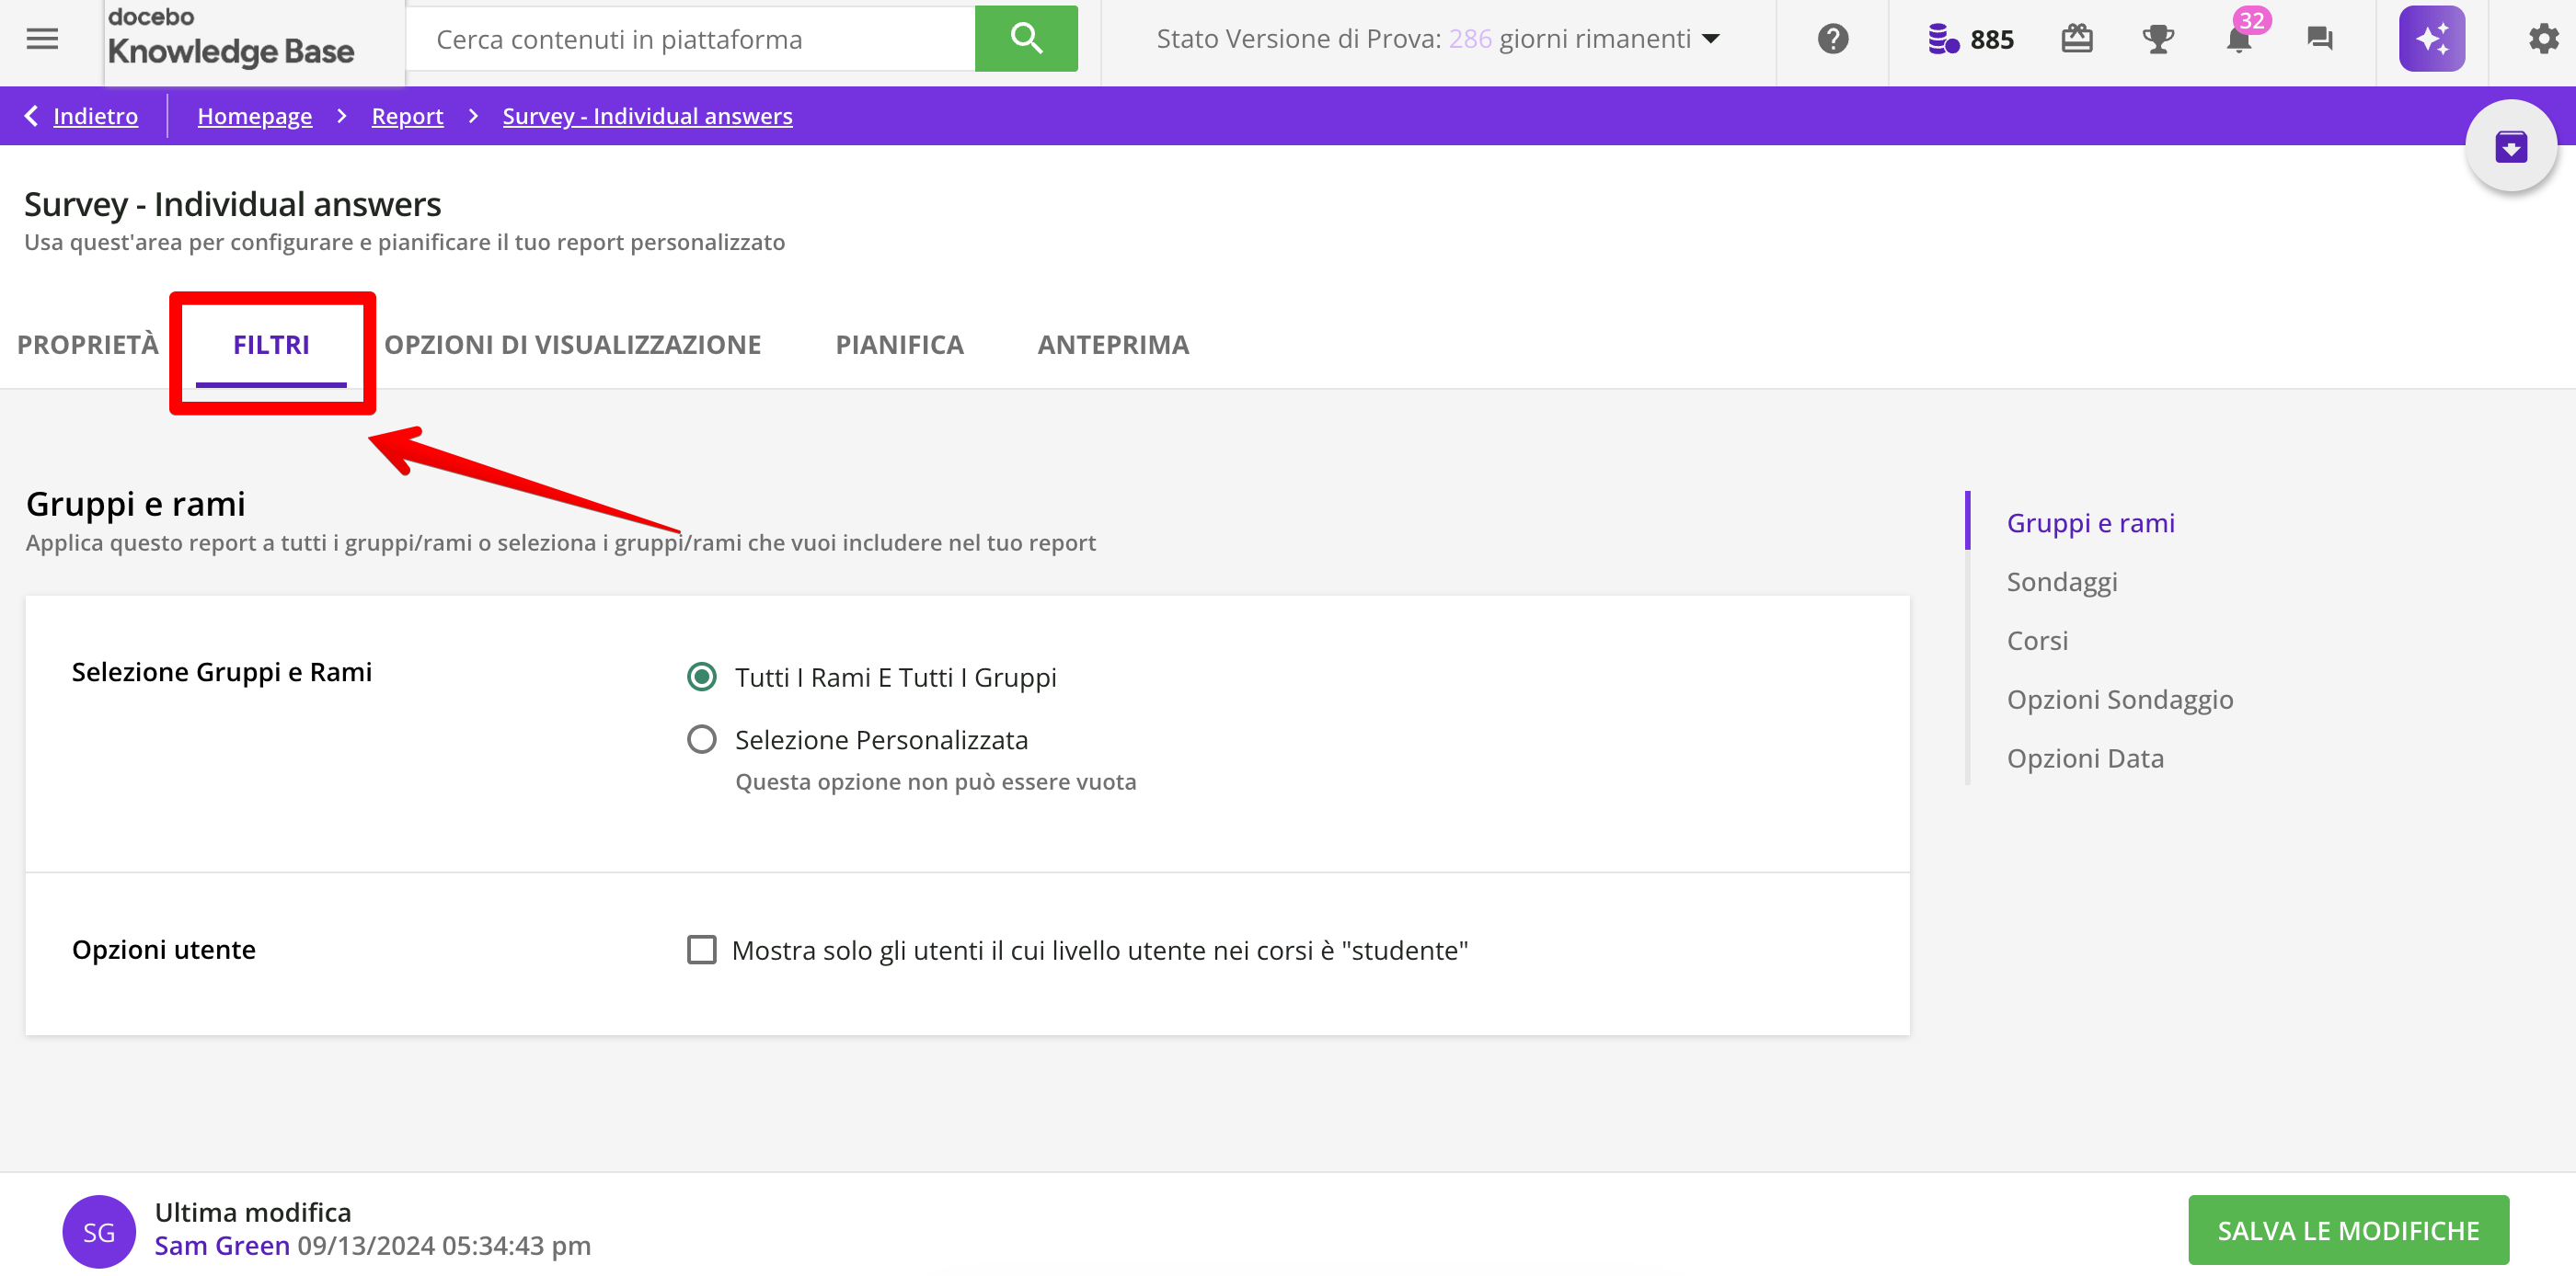Screen dimensions: 2576x1276
Task: Click the Salva le Modifiche button
Action: click(x=2348, y=1230)
